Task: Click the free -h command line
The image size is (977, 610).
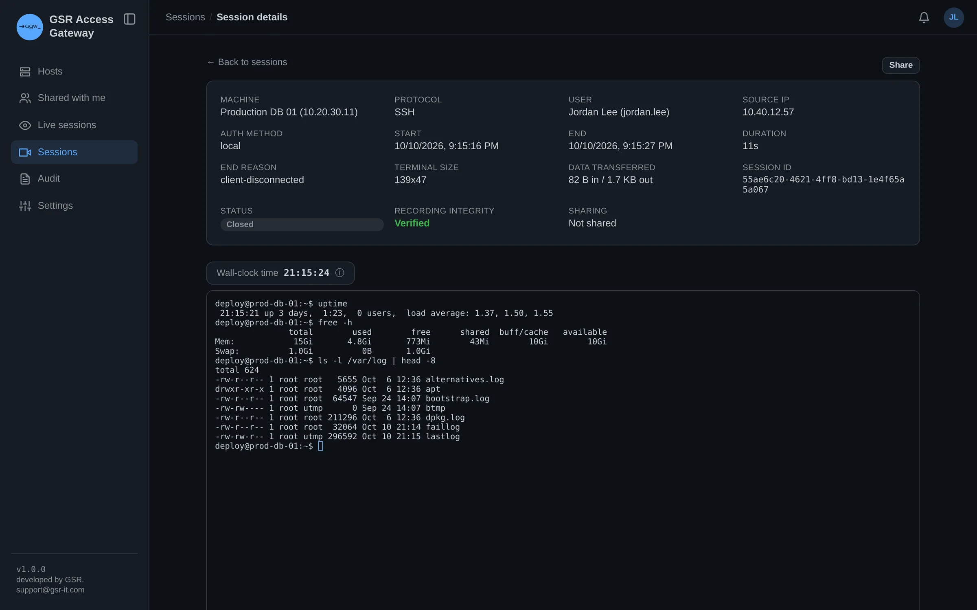Action: (283, 323)
